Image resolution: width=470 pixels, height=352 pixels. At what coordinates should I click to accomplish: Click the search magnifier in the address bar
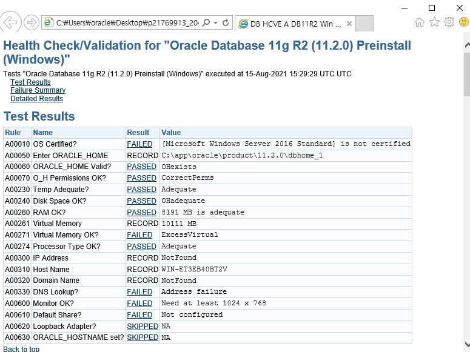point(206,22)
